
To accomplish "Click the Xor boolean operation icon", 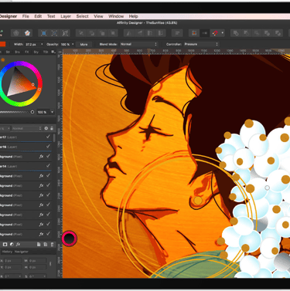I will [268, 33].
